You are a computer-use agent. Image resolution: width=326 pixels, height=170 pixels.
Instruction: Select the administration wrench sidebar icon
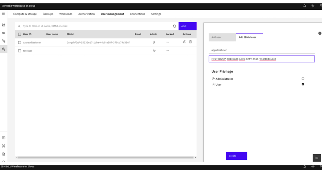click(x=3, y=49)
